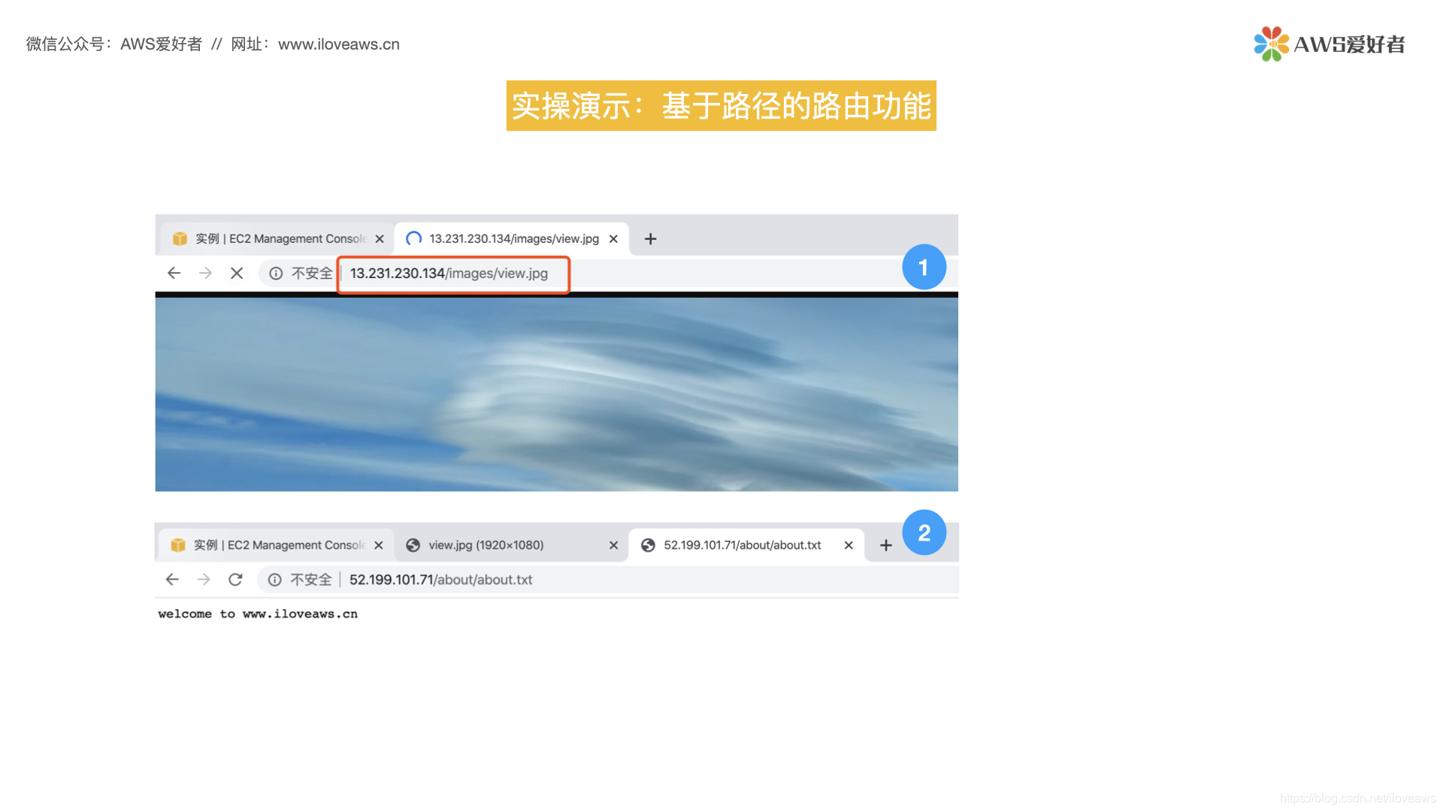Click globe favicon on view.jpg tab
This screenshot has height=812, width=1443.
click(x=413, y=545)
